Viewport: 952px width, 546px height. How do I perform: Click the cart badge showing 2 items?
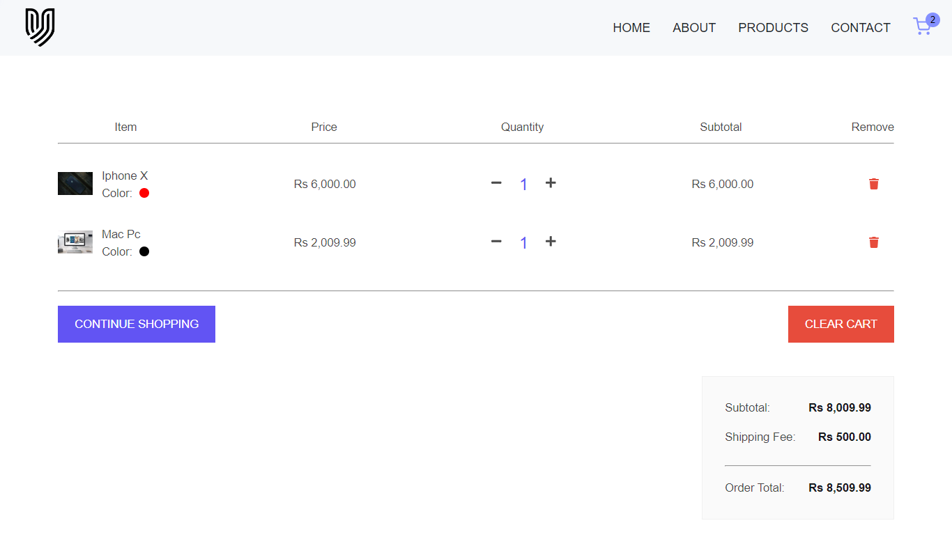(932, 19)
